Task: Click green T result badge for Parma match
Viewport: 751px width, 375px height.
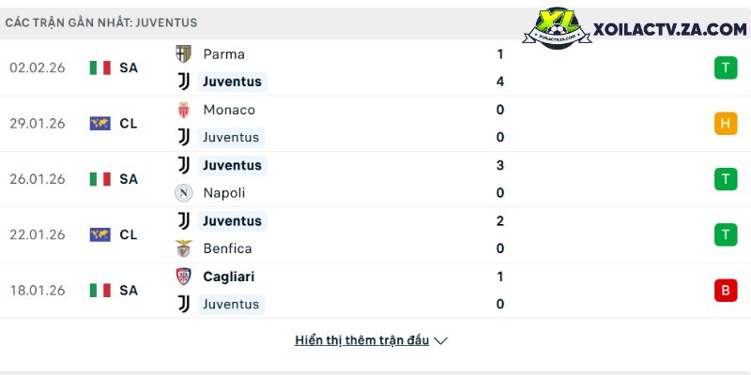Action: [725, 67]
